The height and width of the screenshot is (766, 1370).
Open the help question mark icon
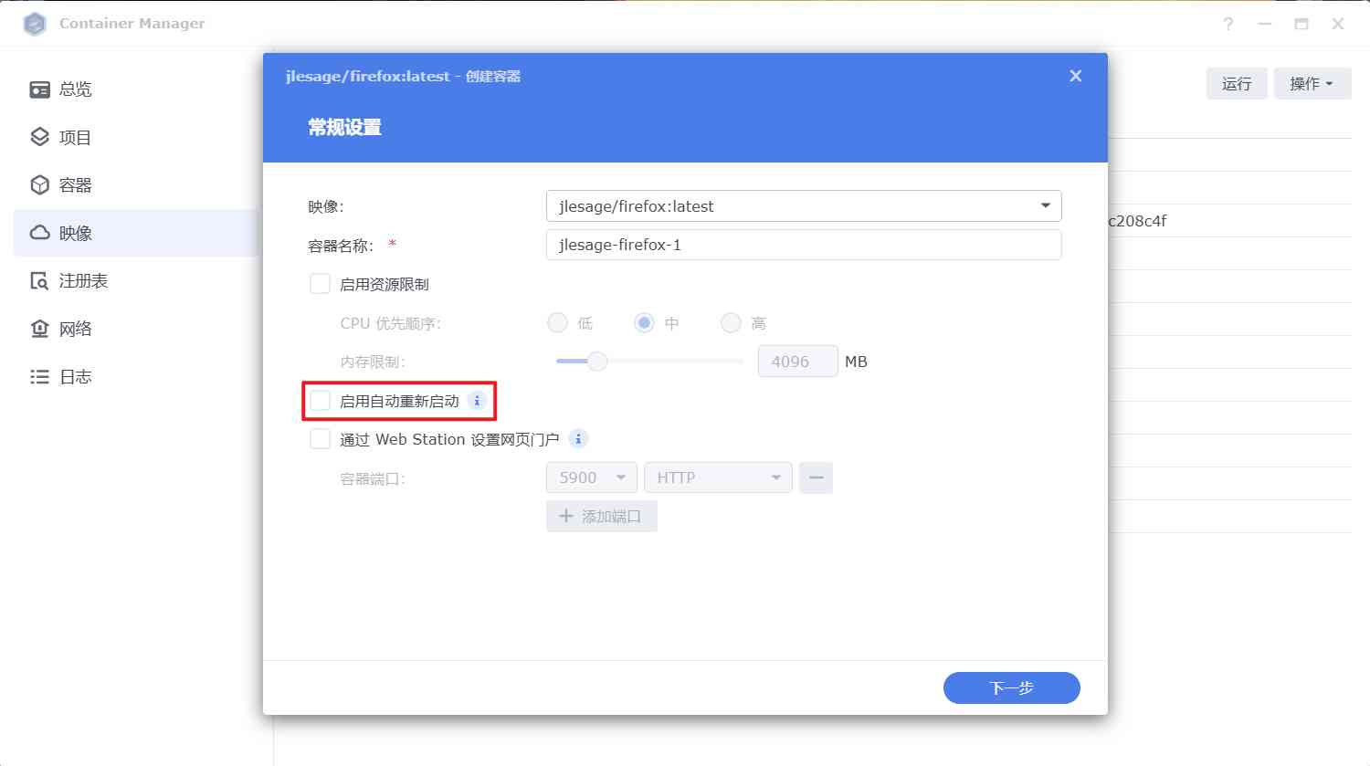tap(1228, 24)
